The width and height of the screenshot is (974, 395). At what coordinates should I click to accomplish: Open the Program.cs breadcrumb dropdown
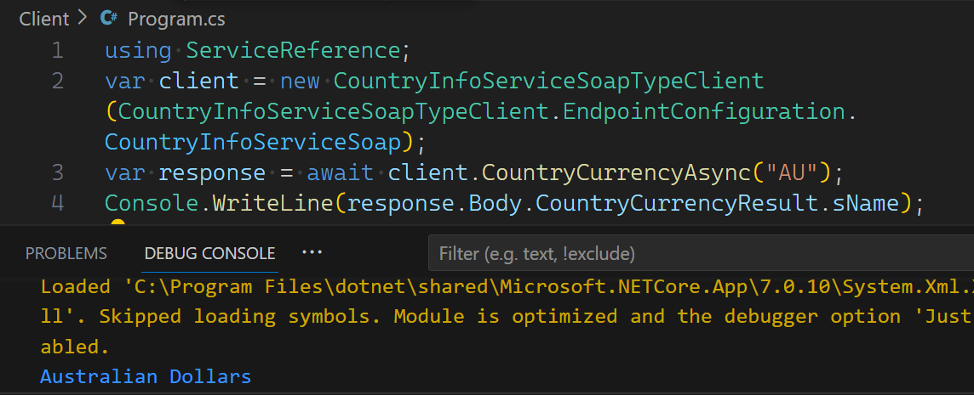(x=176, y=20)
